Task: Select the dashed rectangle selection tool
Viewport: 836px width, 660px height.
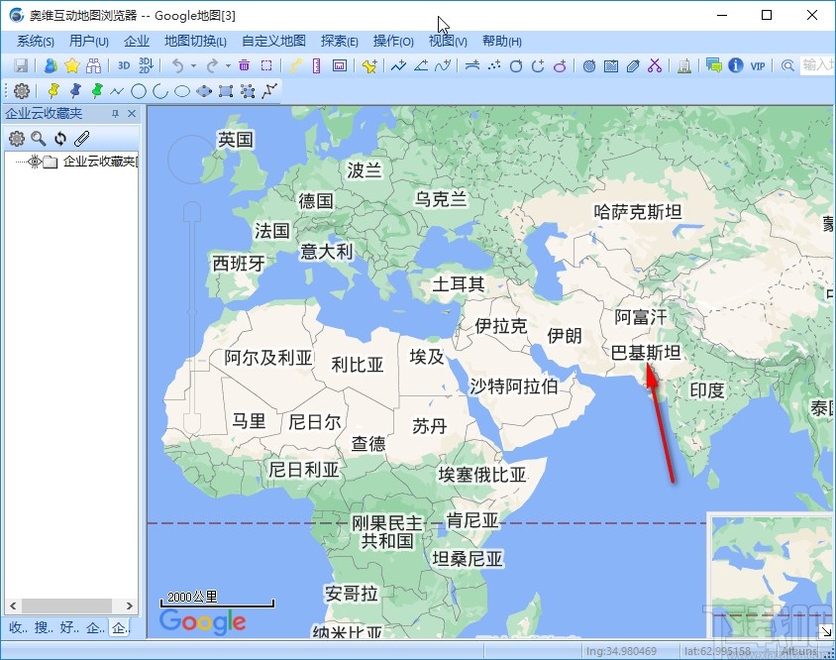Action: click(x=266, y=65)
